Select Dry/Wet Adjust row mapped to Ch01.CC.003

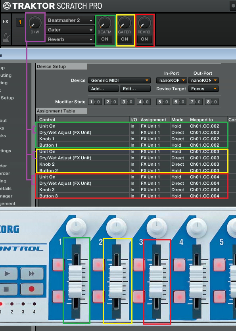click(x=133, y=158)
